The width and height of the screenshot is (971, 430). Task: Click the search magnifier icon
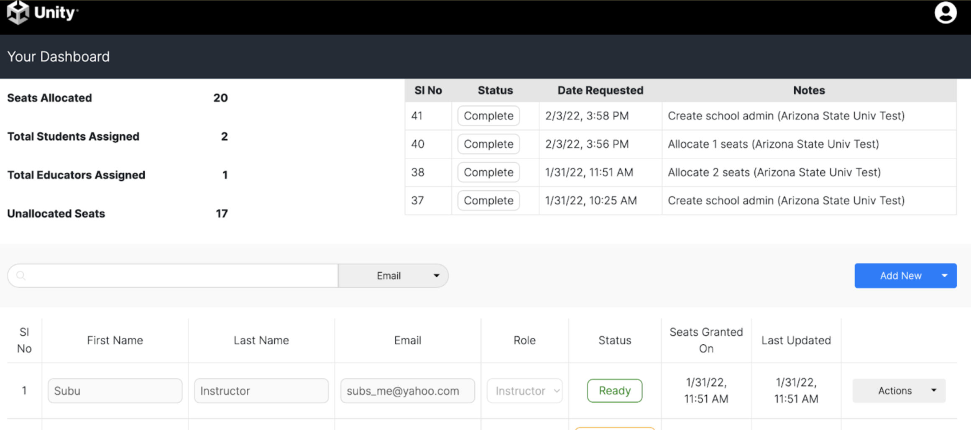pyautogui.click(x=21, y=276)
